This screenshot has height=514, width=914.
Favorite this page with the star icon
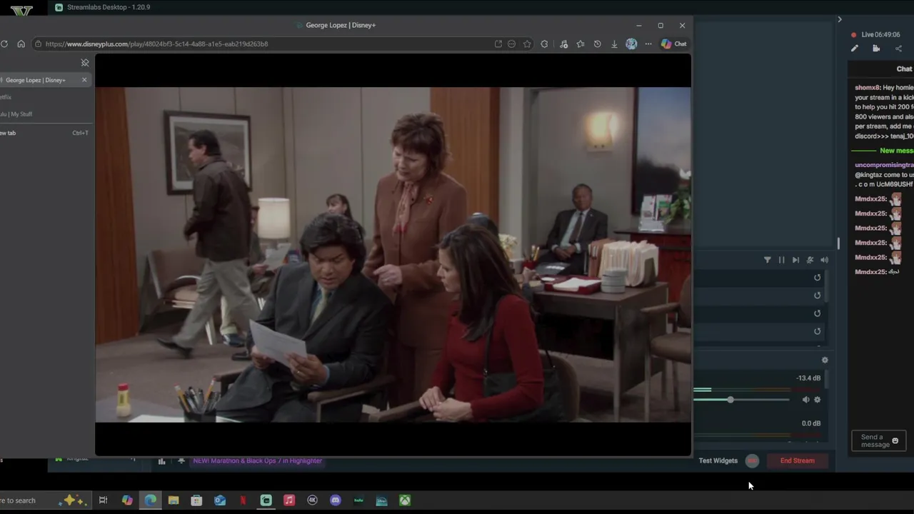click(527, 44)
